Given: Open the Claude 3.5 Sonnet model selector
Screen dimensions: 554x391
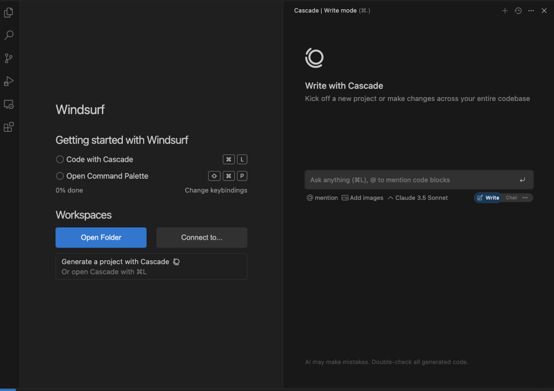Looking at the screenshot, I should pyautogui.click(x=418, y=198).
